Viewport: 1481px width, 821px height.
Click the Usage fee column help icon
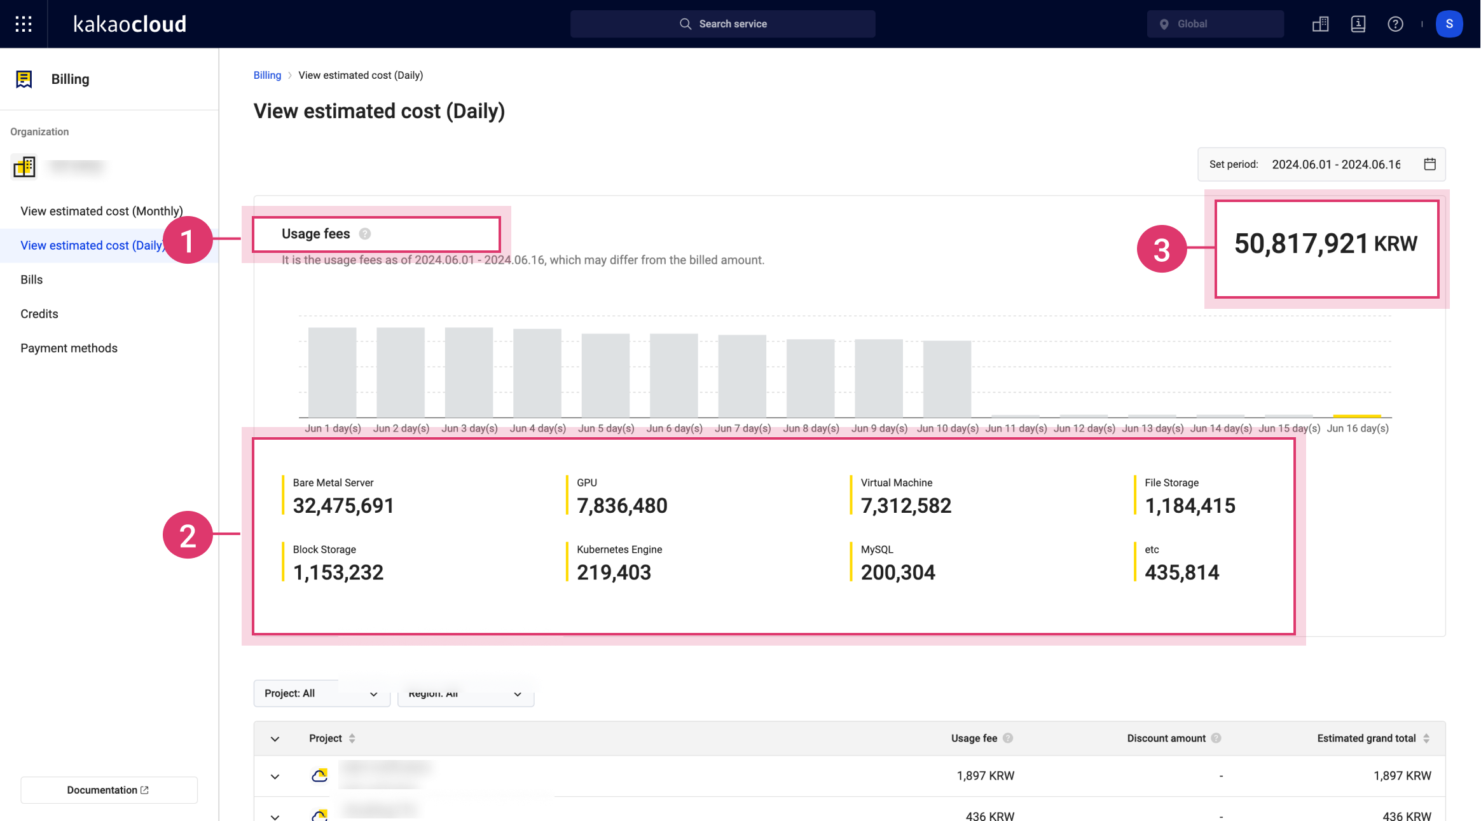click(1008, 738)
